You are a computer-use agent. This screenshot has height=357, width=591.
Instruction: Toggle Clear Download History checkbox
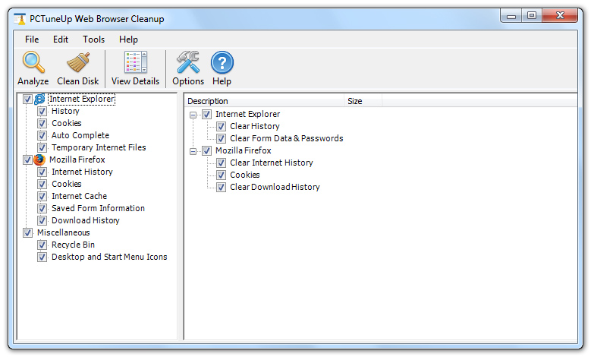(x=222, y=187)
